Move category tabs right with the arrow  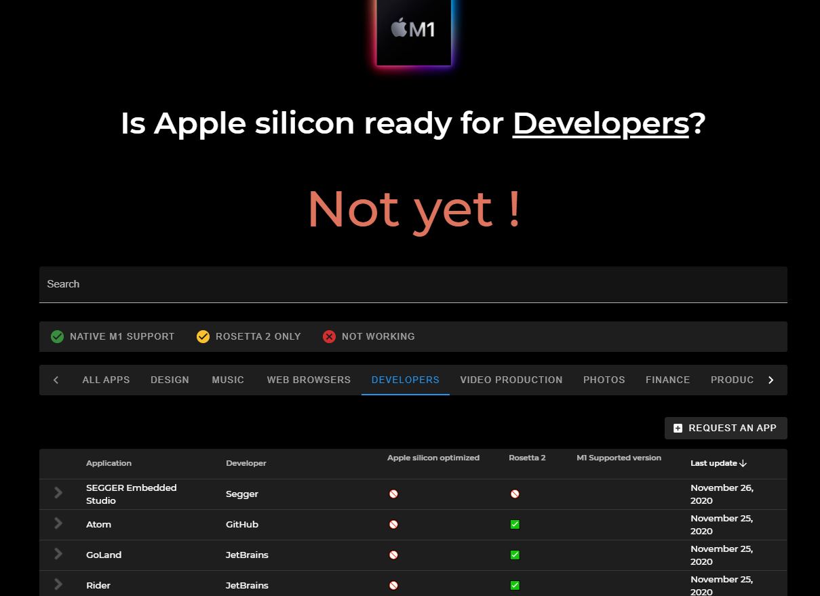point(770,380)
